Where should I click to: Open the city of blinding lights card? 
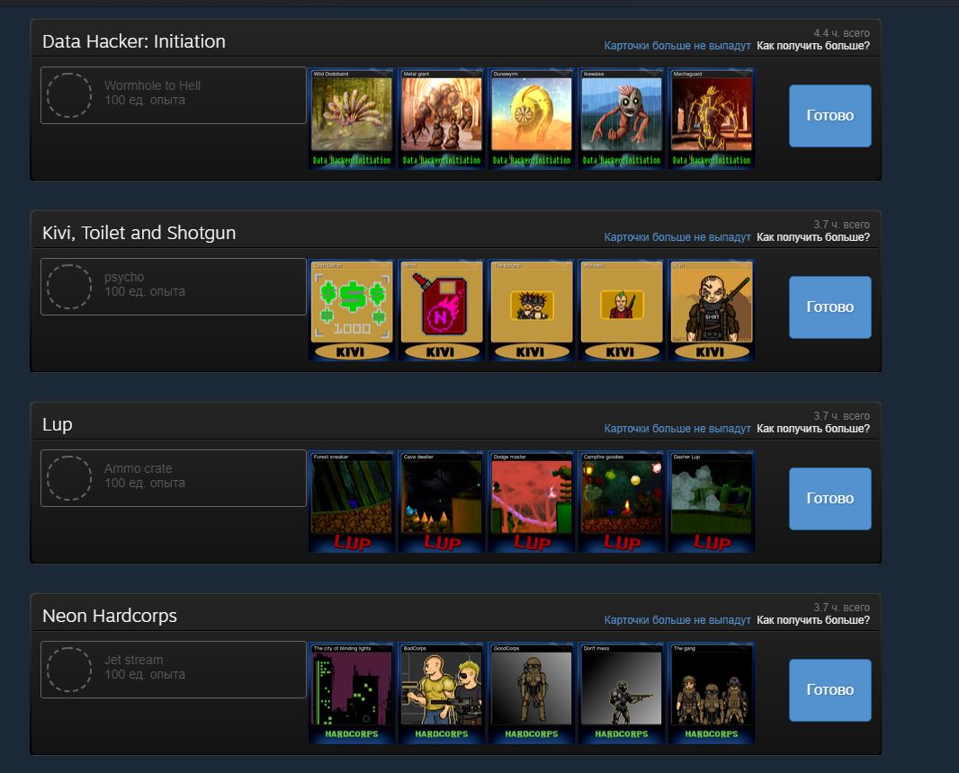351,692
